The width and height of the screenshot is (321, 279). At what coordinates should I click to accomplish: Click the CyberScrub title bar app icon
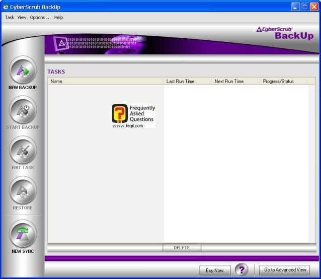coord(6,7)
